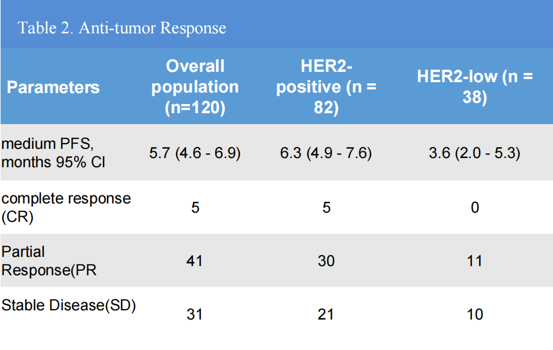This screenshot has height=350, width=553.
Task: Click the HER2-low (n = 38) header
Action: point(475,87)
